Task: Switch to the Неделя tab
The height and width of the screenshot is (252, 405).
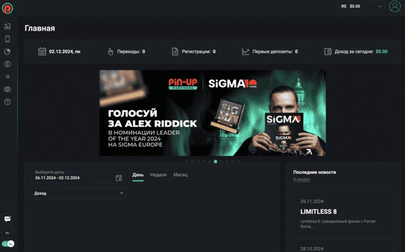Action: 158,175
